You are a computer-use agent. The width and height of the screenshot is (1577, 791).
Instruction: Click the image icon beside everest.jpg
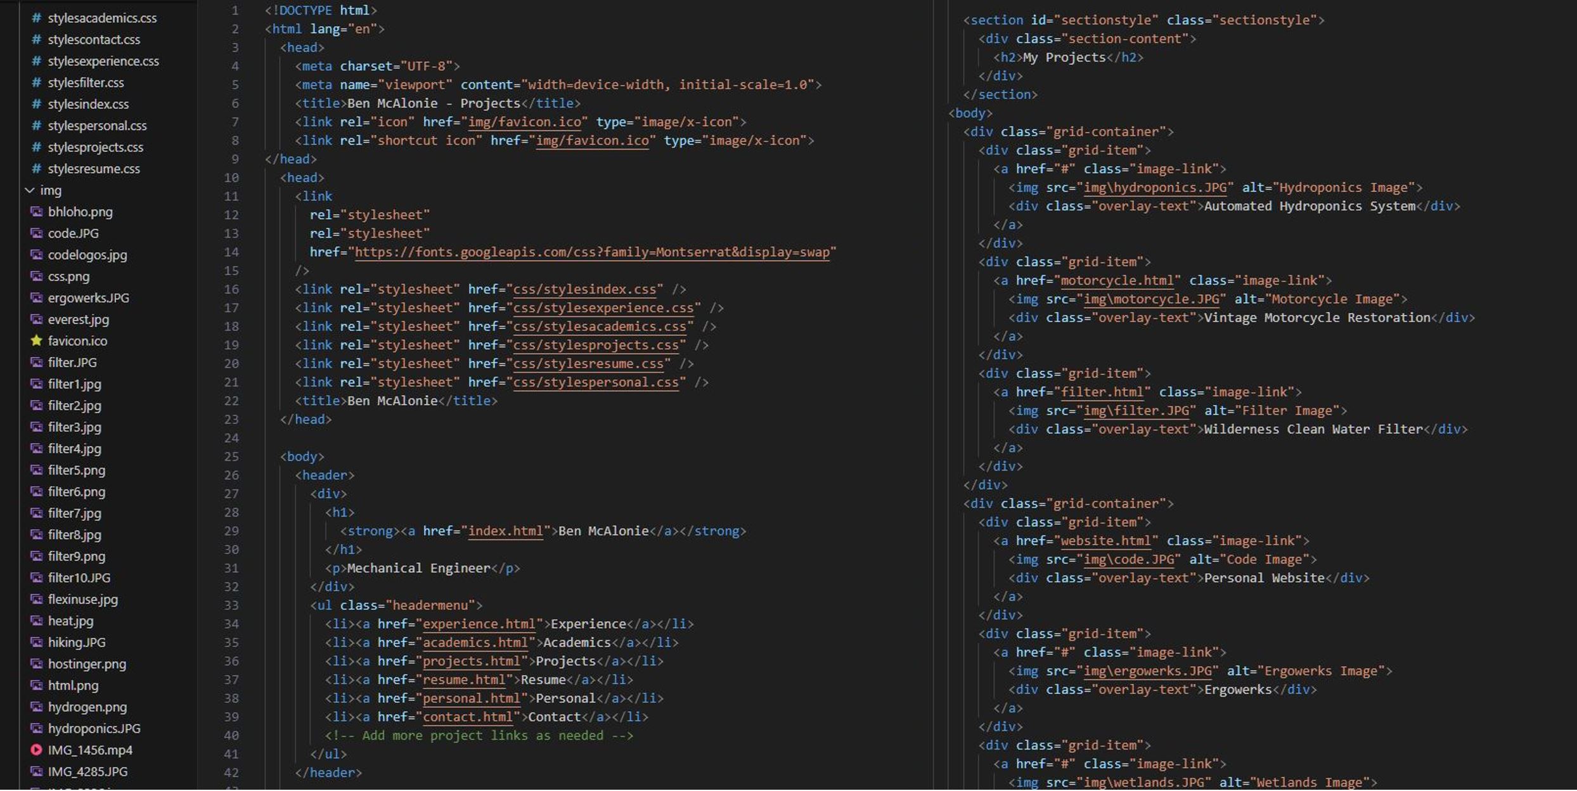36,319
